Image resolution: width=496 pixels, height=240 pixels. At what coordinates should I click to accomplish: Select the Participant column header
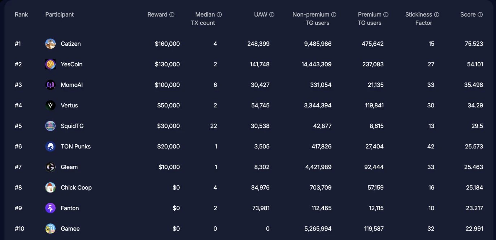pos(60,14)
